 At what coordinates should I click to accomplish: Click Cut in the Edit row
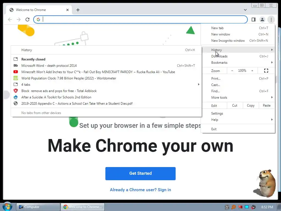pyautogui.click(x=235, y=105)
